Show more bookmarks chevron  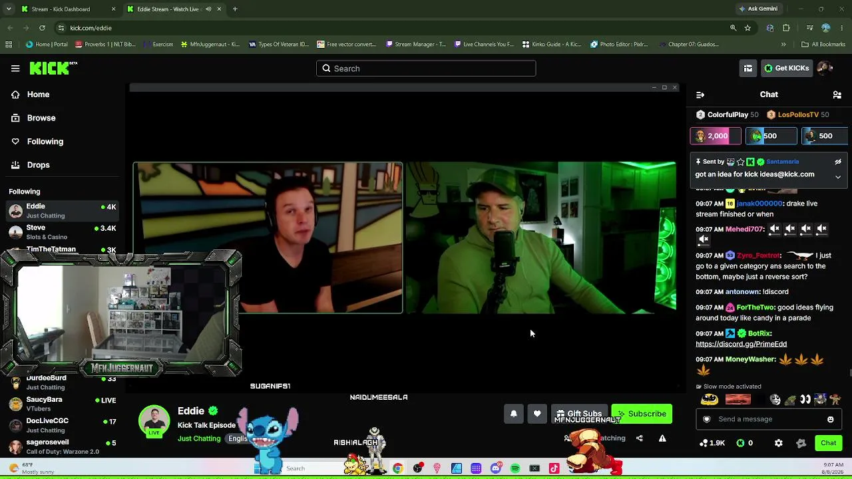(x=783, y=45)
